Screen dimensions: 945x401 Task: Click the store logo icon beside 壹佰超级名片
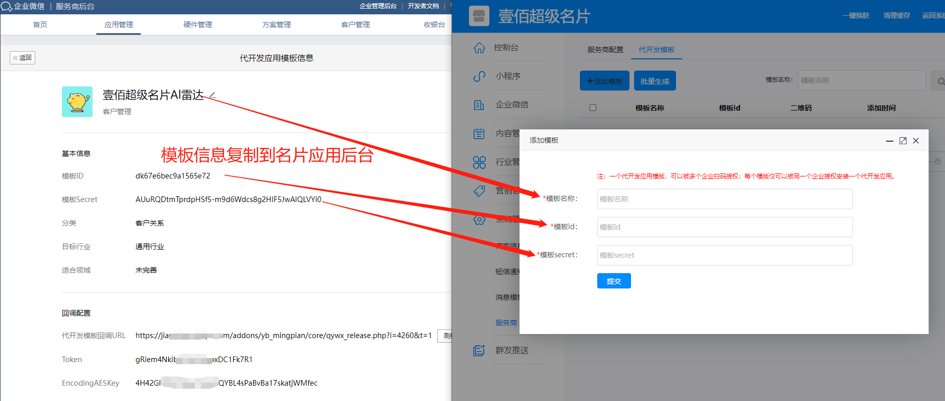[479, 16]
